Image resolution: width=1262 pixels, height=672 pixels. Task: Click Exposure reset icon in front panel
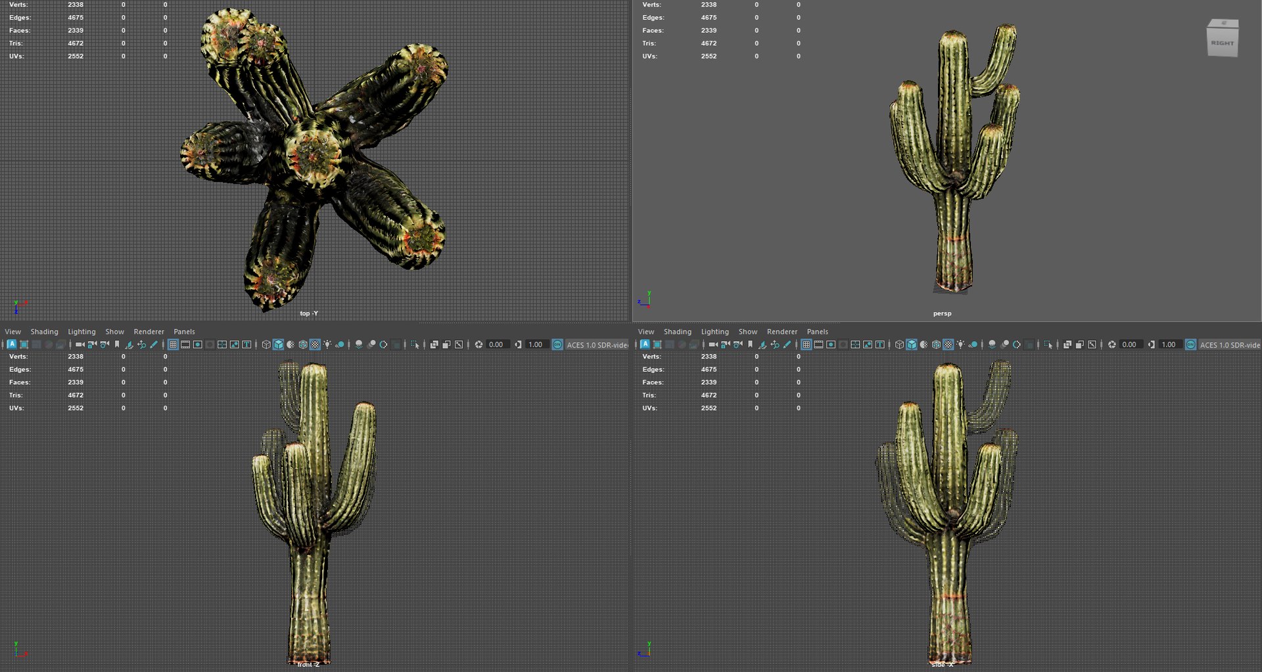[479, 344]
